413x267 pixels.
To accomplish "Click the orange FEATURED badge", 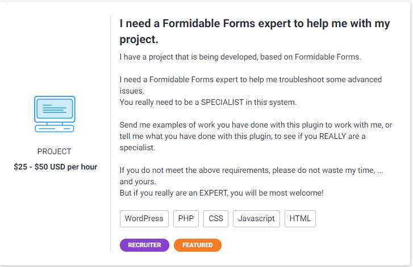I will tap(198, 245).
